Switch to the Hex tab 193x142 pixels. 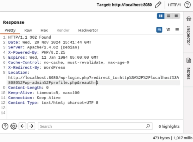44,30
